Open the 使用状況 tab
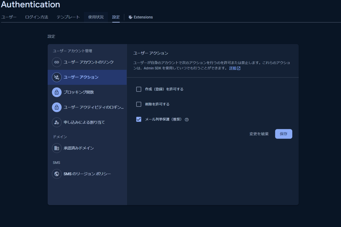Screen dimensions: 341x227 click(96, 17)
